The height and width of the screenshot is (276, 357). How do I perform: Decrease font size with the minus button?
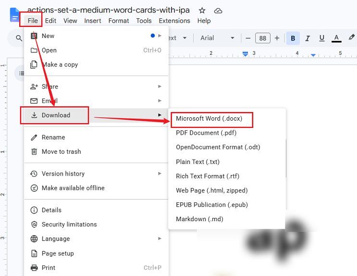point(248,38)
